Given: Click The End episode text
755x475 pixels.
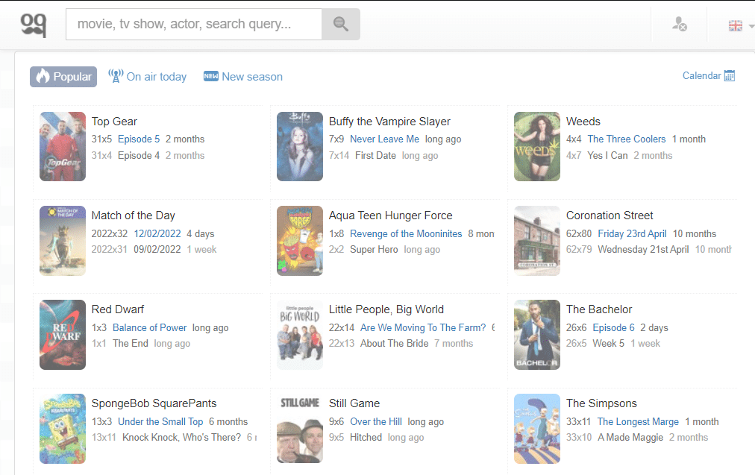Looking at the screenshot, I should 131,343.
